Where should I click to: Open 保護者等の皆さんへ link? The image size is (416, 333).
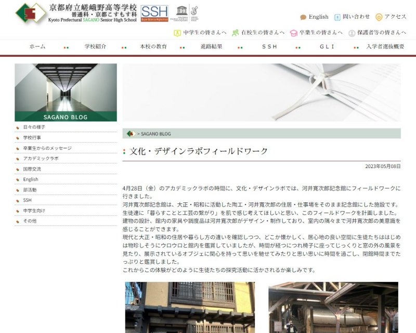click(381, 32)
